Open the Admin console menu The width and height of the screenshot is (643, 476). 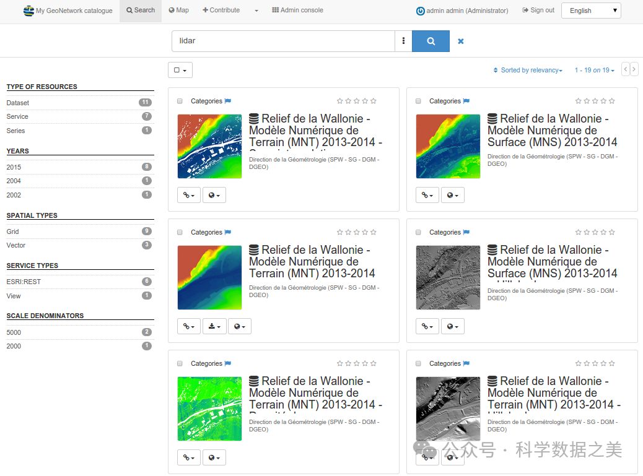(297, 11)
